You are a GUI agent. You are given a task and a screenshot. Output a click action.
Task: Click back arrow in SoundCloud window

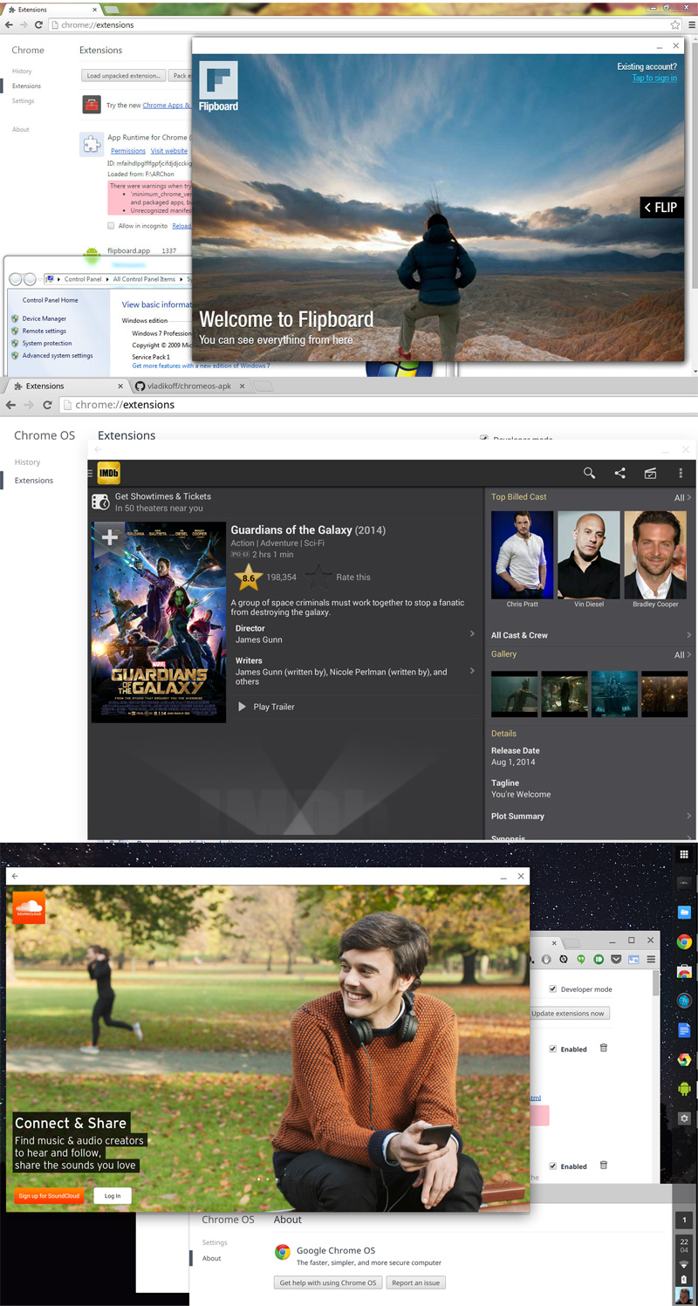click(x=15, y=876)
